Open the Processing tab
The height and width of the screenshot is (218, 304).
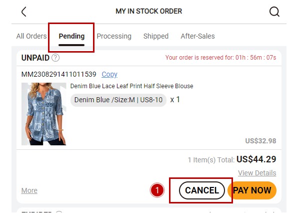pyautogui.click(x=114, y=36)
